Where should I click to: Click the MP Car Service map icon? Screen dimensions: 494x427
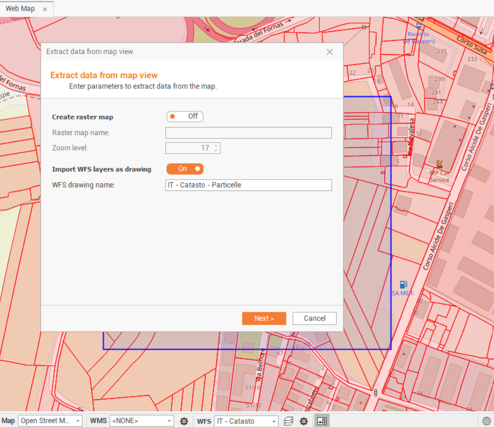click(x=440, y=164)
